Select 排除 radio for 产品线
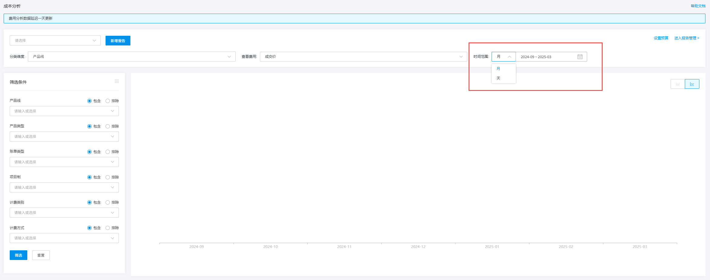 pyautogui.click(x=108, y=101)
